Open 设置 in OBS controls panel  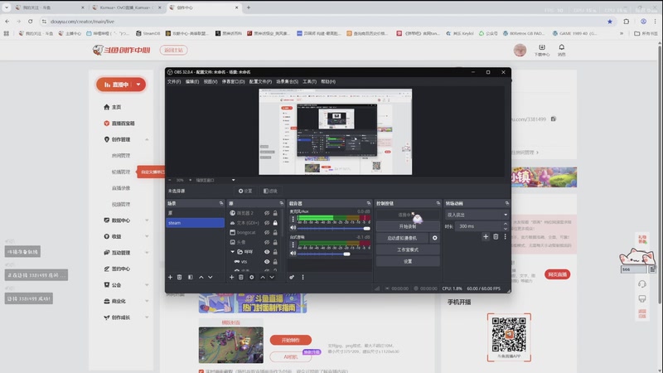pyautogui.click(x=408, y=261)
